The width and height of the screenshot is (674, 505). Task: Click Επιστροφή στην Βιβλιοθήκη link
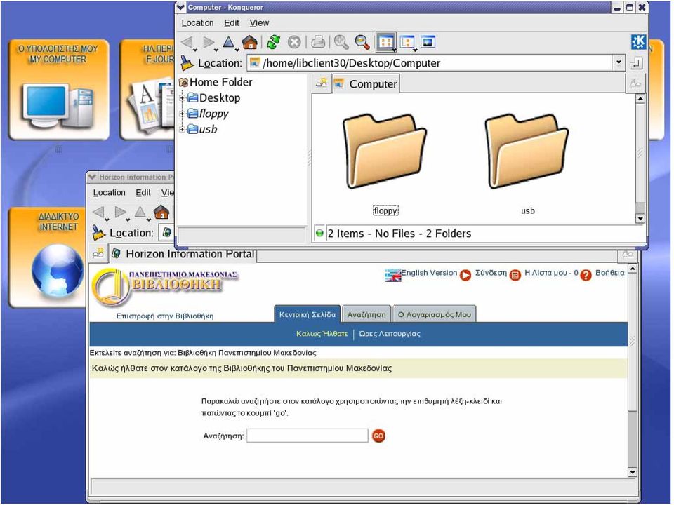[164, 316]
